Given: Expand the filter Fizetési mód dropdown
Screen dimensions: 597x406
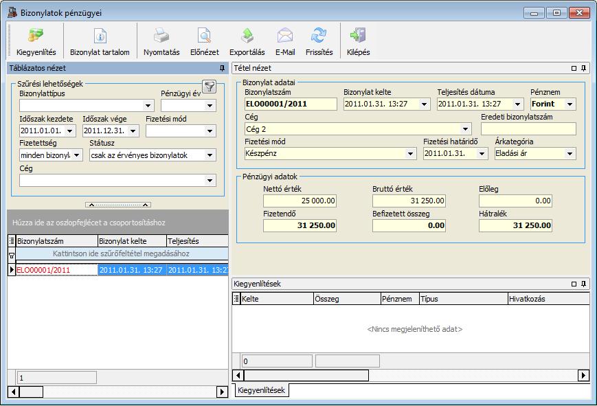Looking at the screenshot, I should click(210, 131).
